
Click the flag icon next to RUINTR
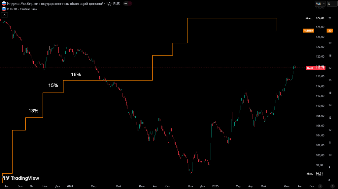(4, 9)
